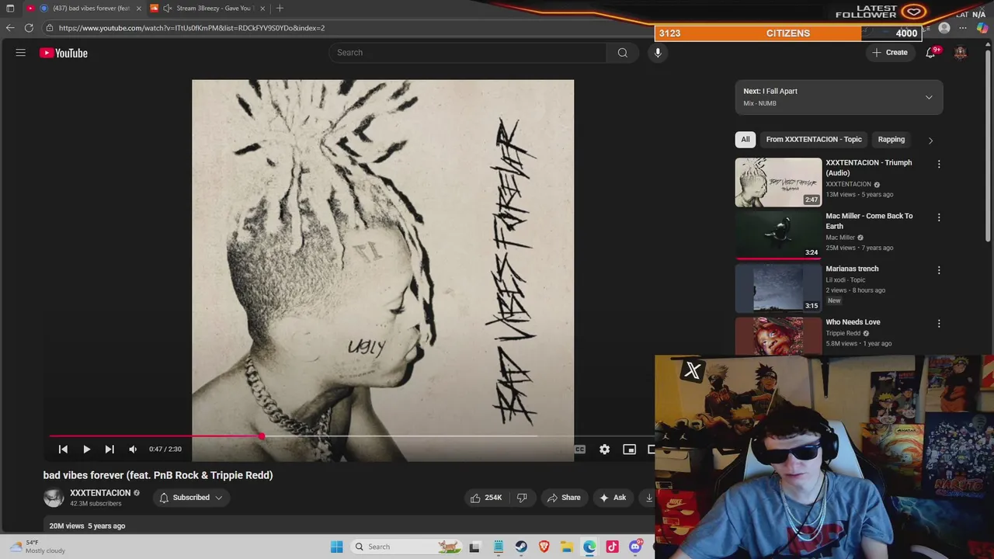Viewport: 994px width, 559px height.
Task: Select the All filter chip
Action: (745, 140)
